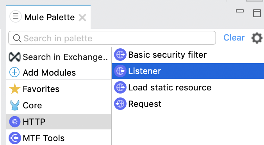Screen dimensions: 264x145
Task: Click the Basic security filter icon
Action: coord(120,55)
